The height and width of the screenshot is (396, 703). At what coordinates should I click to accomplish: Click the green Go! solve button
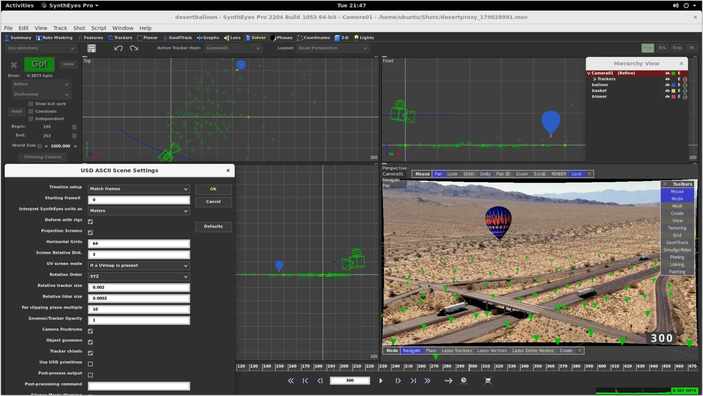(x=40, y=64)
